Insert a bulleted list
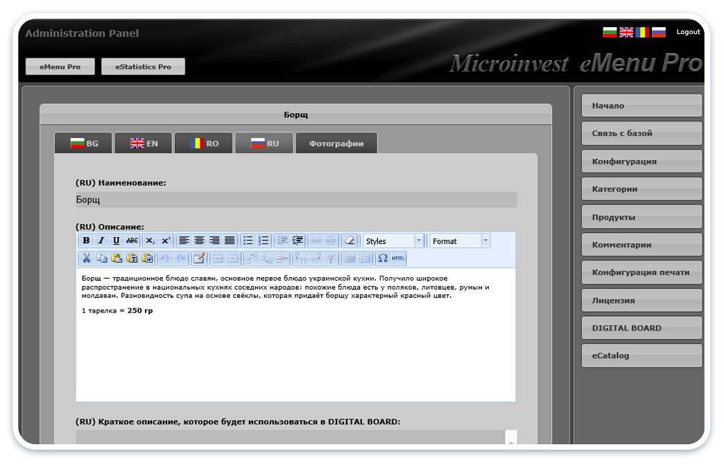Screen dimensions: 724x465 pyautogui.click(x=248, y=240)
